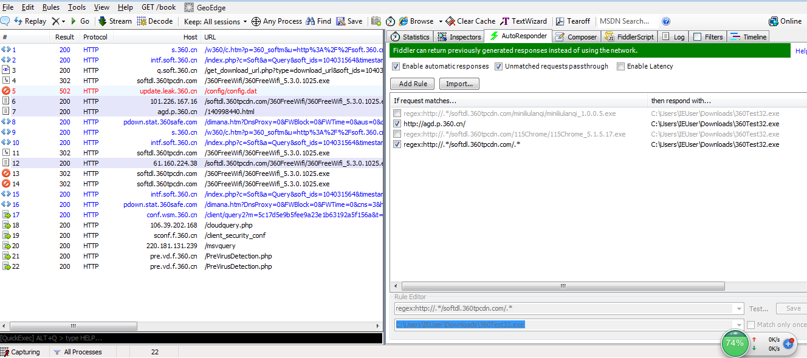Open the Rules menu
The image size is (807, 358).
point(51,7)
